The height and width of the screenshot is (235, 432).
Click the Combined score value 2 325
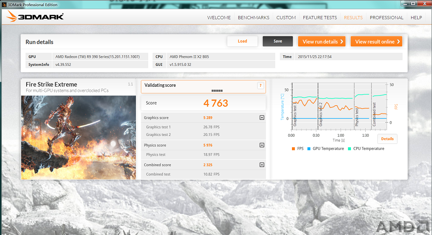pyautogui.click(x=208, y=165)
